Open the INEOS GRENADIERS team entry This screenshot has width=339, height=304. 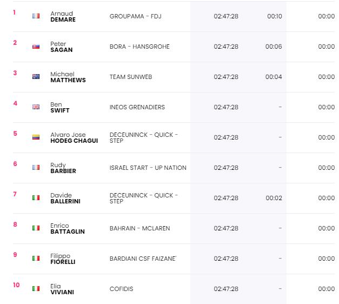(x=137, y=107)
